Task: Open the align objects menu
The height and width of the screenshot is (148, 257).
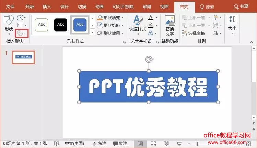Action: pos(217,17)
